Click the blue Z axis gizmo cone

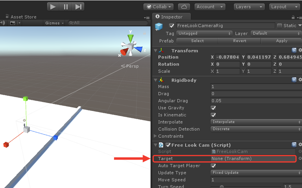(x=138, y=49)
